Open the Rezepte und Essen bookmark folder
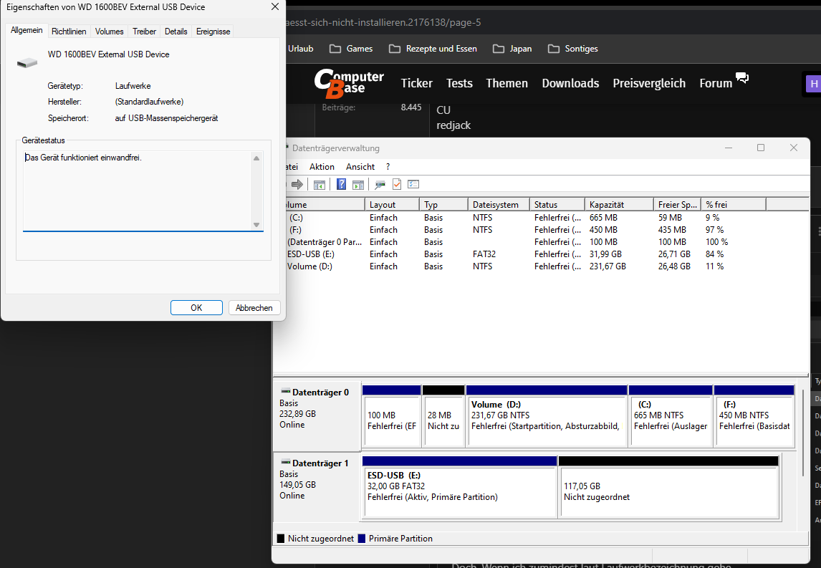 (x=433, y=49)
